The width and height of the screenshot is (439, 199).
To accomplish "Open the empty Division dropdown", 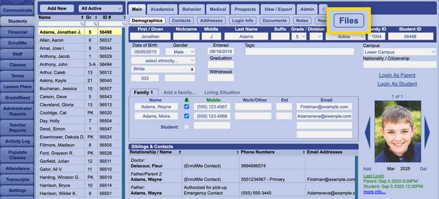I will coord(316,36).
